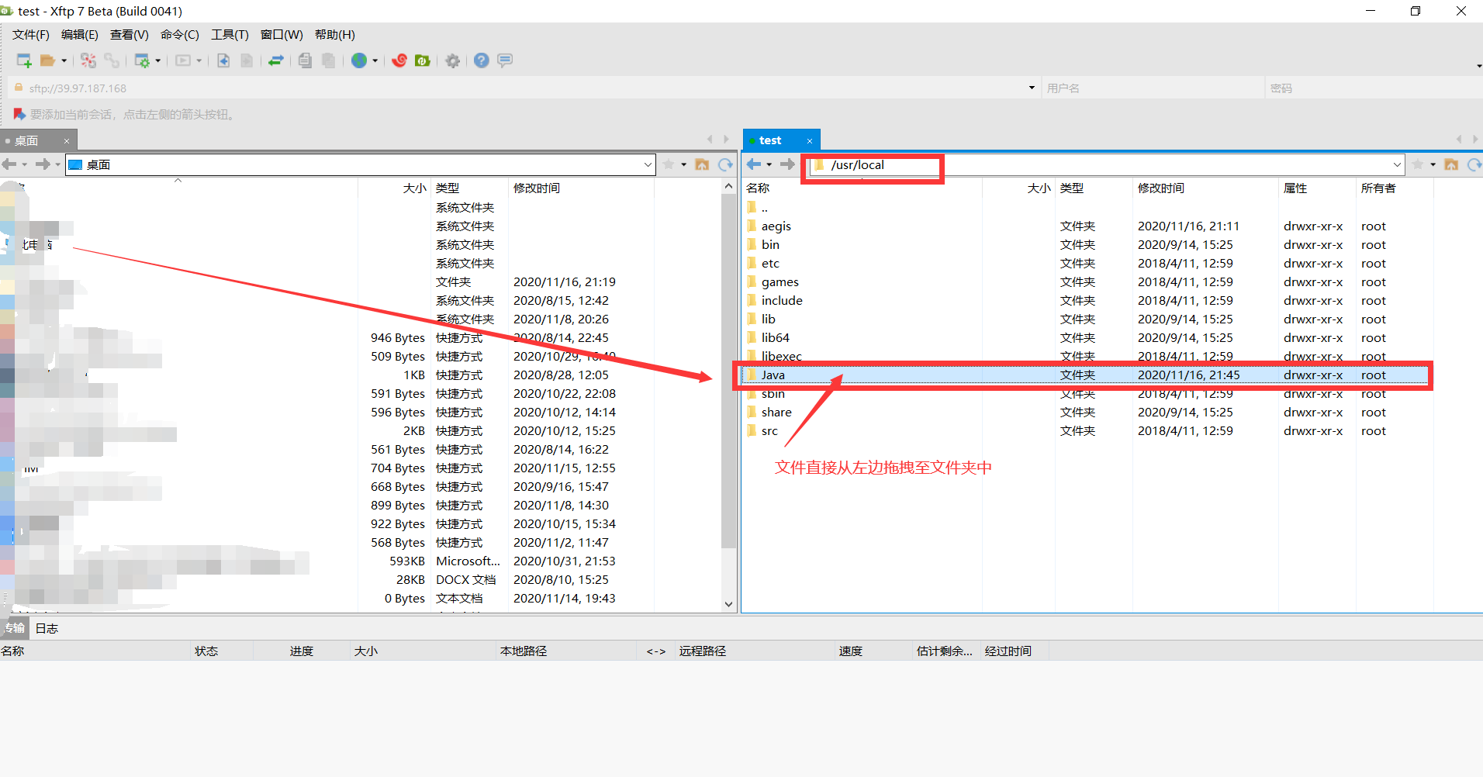The width and height of the screenshot is (1483, 777).
Task: Expand the globe icon dropdown arrow
Action: click(x=375, y=60)
